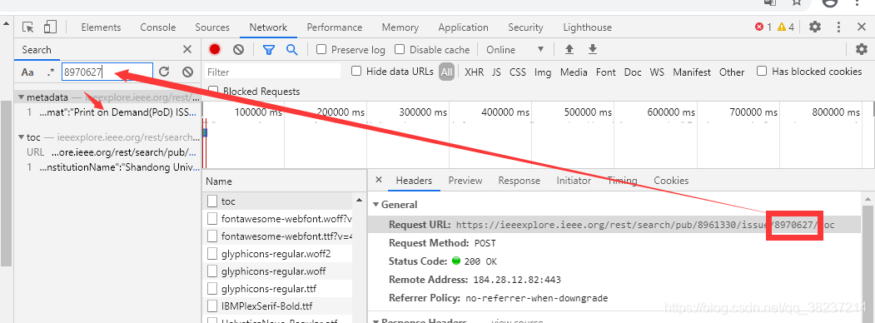Check Has blocked cookies
This screenshot has height=323, width=875.
[762, 71]
